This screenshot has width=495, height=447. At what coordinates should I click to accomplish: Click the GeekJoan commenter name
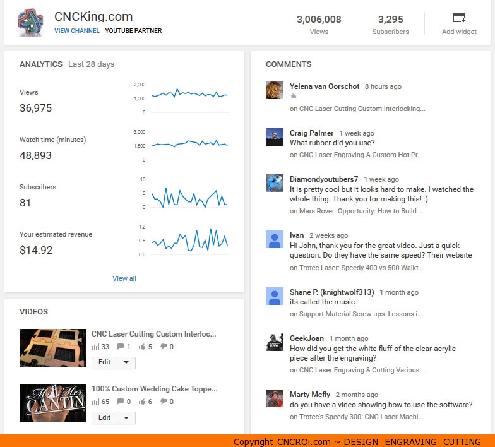tap(307, 338)
